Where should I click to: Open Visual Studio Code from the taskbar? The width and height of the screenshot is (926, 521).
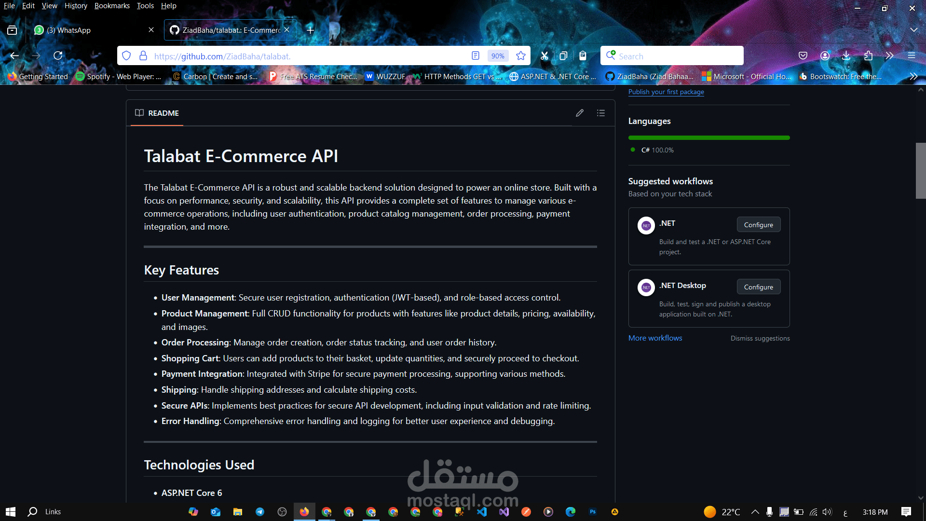pos(482,512)
